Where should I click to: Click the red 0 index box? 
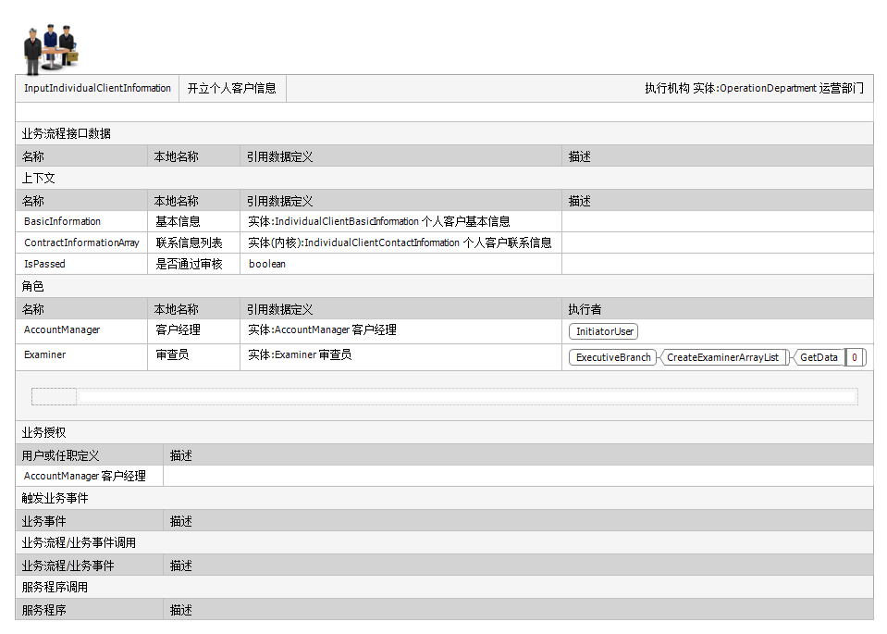coord(855,357)
